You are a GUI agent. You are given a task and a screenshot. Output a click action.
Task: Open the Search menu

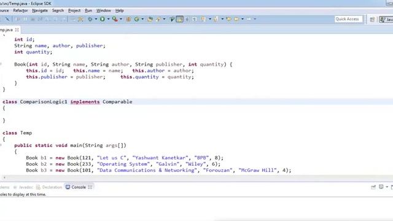(x=58, y=10)
